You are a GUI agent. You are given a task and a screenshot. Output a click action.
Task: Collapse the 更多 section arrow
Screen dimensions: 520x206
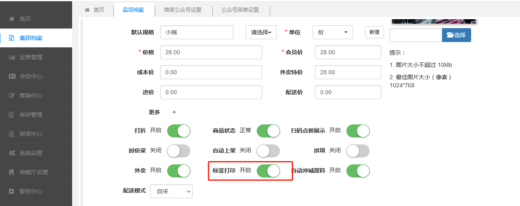pyautogui.click(x=174, y=112)
